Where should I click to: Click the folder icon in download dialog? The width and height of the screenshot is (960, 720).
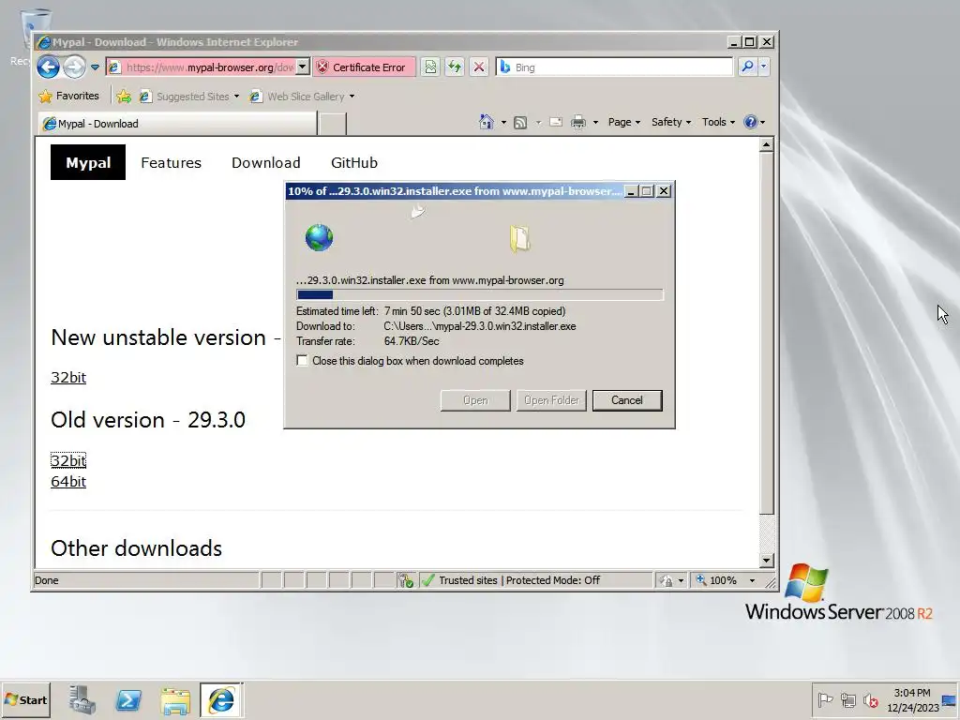click(x=519, y=239)
